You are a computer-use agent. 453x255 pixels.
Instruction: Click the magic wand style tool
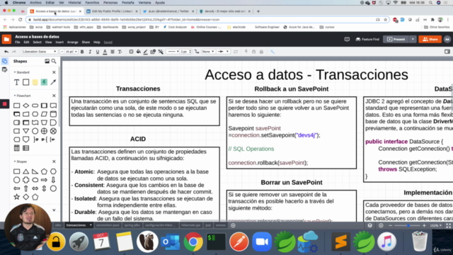[161, 52]
